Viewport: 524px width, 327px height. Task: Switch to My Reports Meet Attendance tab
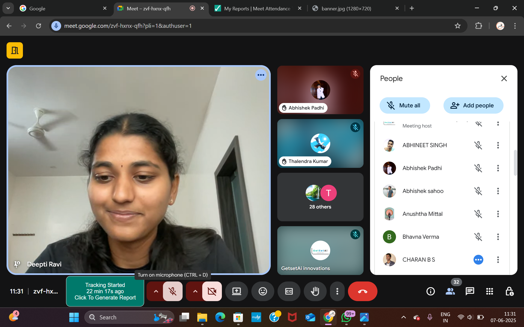coord(257,8)
